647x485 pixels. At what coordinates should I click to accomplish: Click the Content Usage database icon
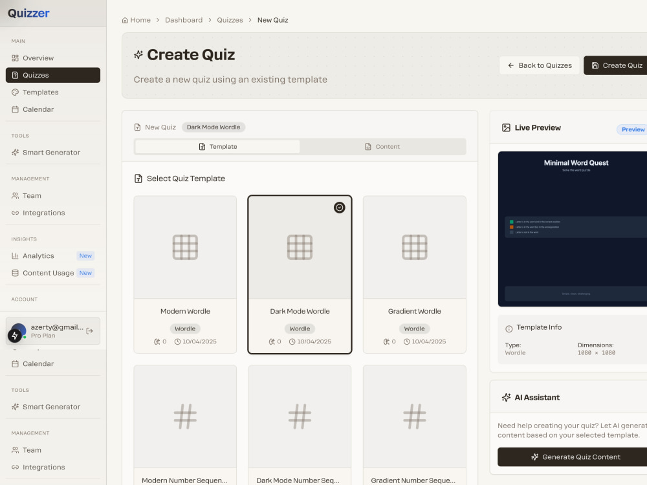(16, 273)
